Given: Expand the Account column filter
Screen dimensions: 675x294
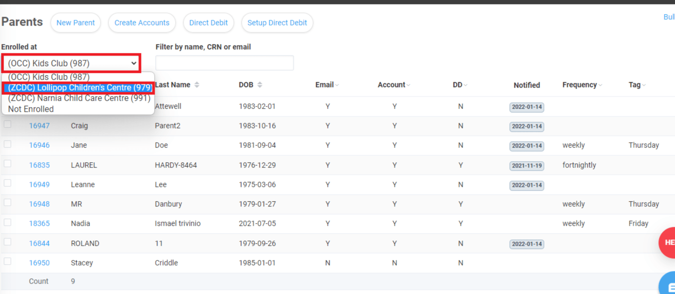Looking at the screenshot, I should [408, 85].
